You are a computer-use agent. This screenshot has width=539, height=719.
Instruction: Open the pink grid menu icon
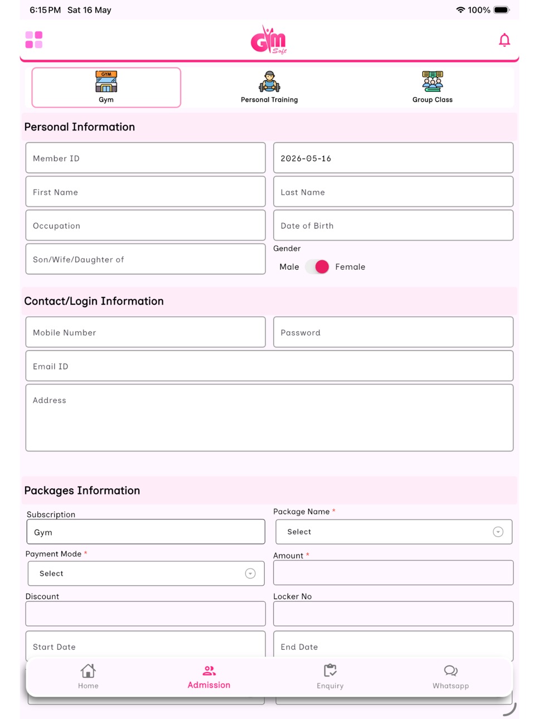click(34, 40)
